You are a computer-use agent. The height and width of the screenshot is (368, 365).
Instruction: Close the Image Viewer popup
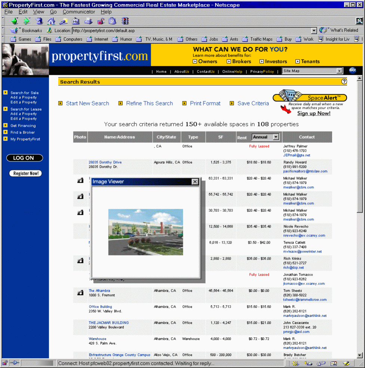[x=195, y=182]
